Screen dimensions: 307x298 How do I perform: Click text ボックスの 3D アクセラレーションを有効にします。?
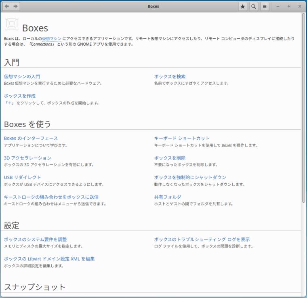[x=49, y=165]
